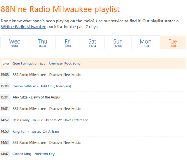Open Citizen King - Skeleton Key link
Image resolution: width=187 pixels, height=160 pixels.
coord(34,154)
